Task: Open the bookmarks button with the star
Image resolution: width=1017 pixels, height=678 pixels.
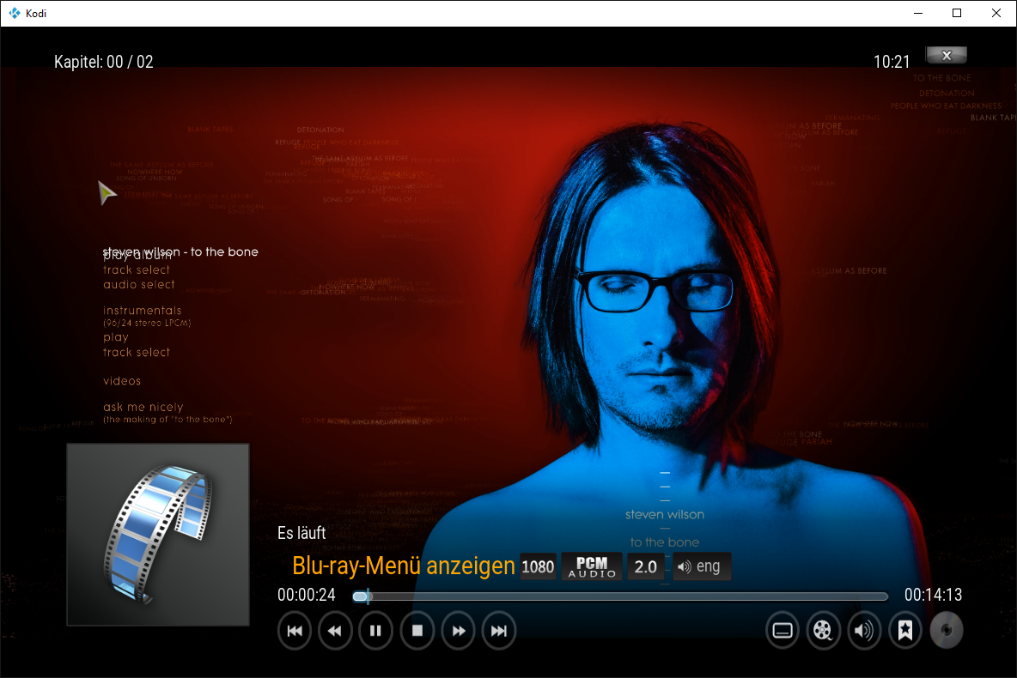Action: [904, 631]
